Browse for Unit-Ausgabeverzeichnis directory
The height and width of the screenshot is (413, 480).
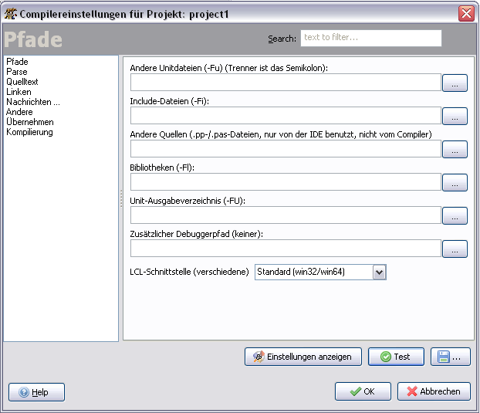pos(455,215)
